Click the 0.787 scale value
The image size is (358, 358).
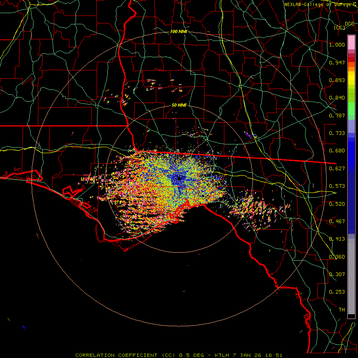pos(337,115)
